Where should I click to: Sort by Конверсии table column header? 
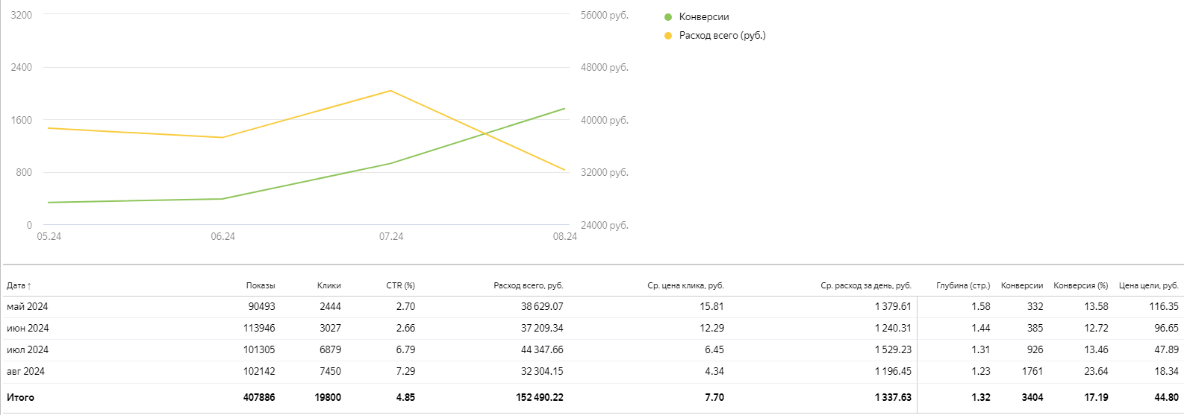(1022, 285)
